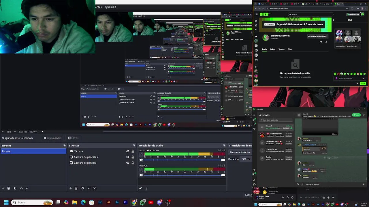Click Kick Buscar search field
The width and height of the screenshot is (369, 207).
[311, 14]
